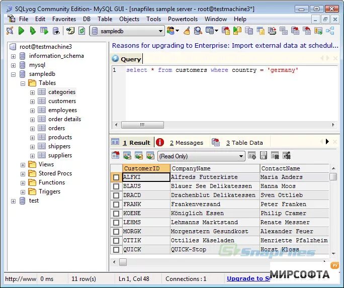
Task: Collapse the Tables folder node
Action: click(23, 83)
